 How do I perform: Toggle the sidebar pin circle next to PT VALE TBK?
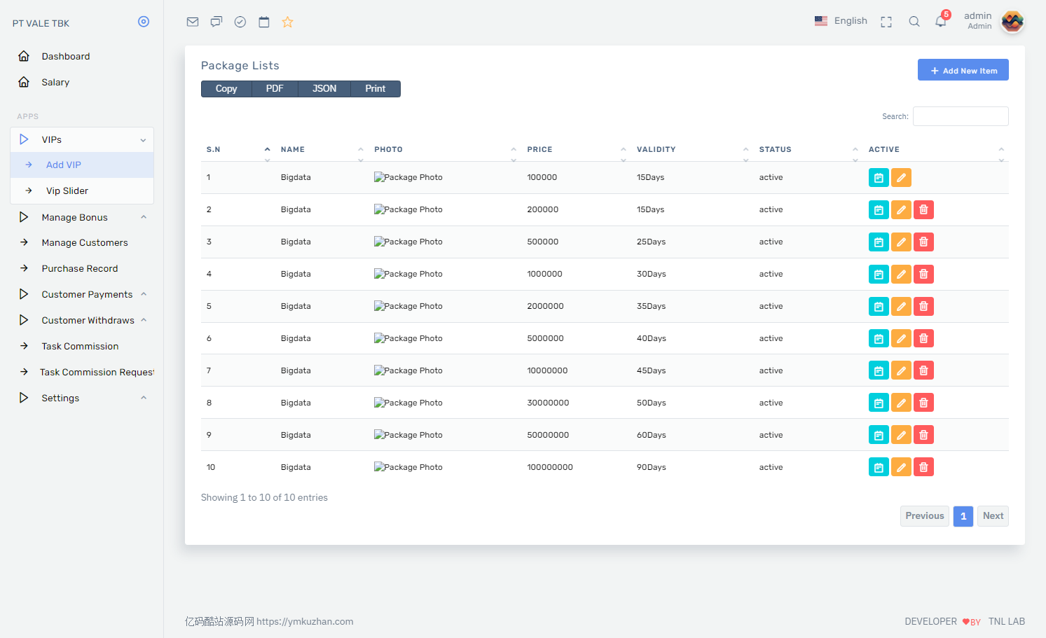click(144, 22)
